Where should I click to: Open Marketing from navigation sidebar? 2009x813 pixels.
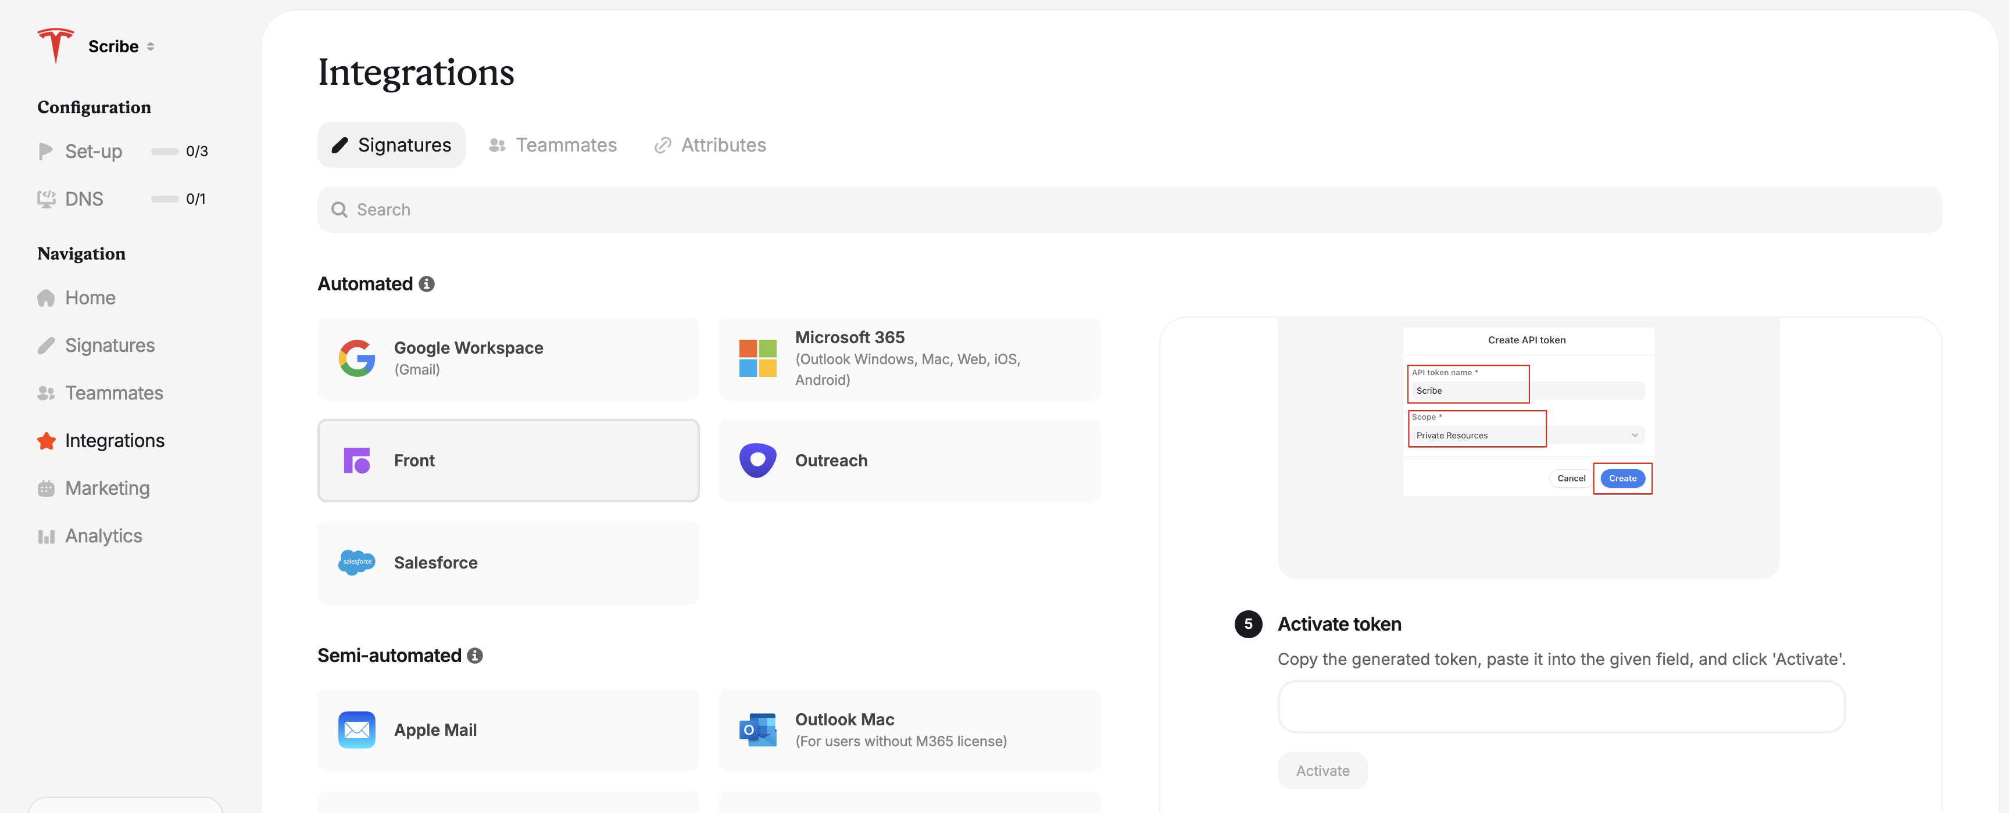107,488
